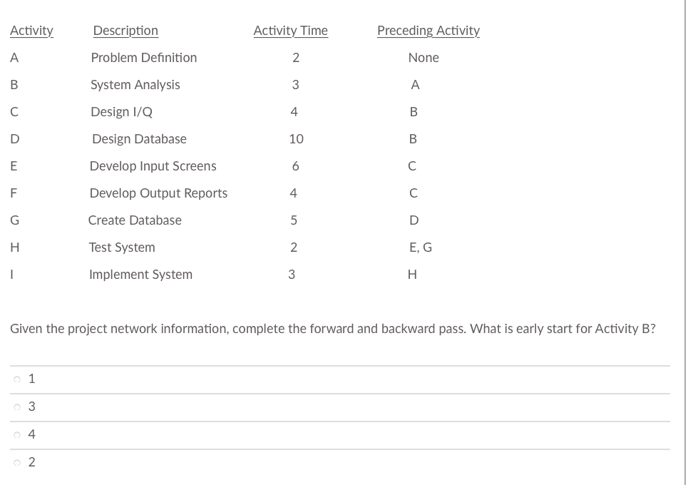Click the Description column header
Viewport: 693px width, 485px height.
coord(125,31)
